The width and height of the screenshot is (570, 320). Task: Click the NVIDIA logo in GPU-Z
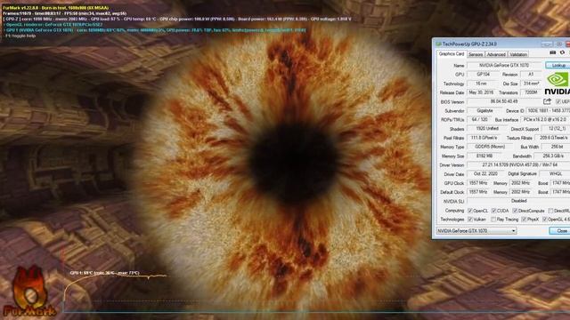(x=558, y=83)
